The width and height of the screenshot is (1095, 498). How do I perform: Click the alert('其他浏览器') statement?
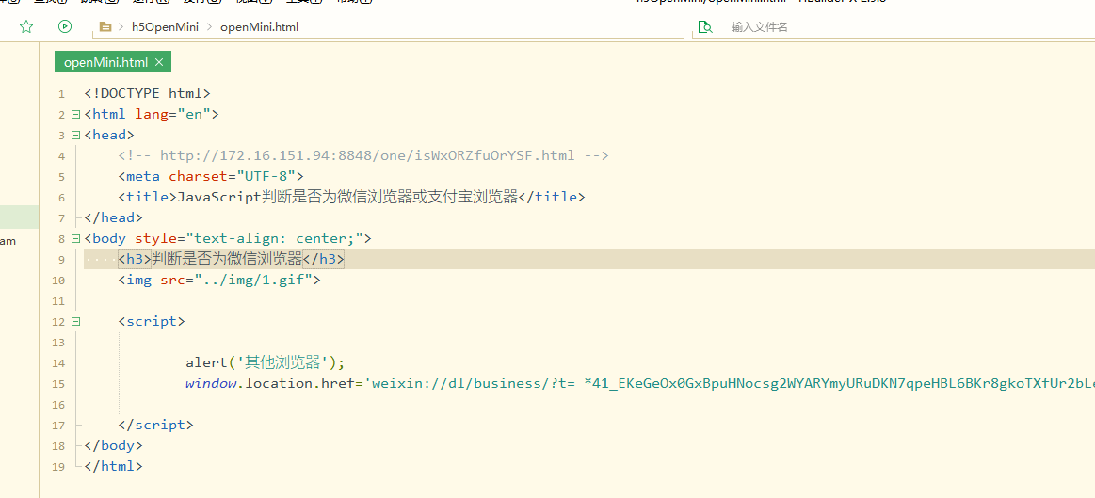click(266, 363)
